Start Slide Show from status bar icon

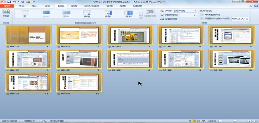[203, 121]
